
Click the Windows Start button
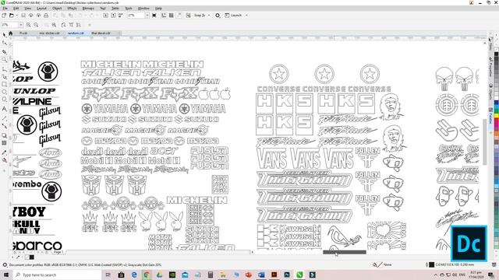tap(5, 275)
